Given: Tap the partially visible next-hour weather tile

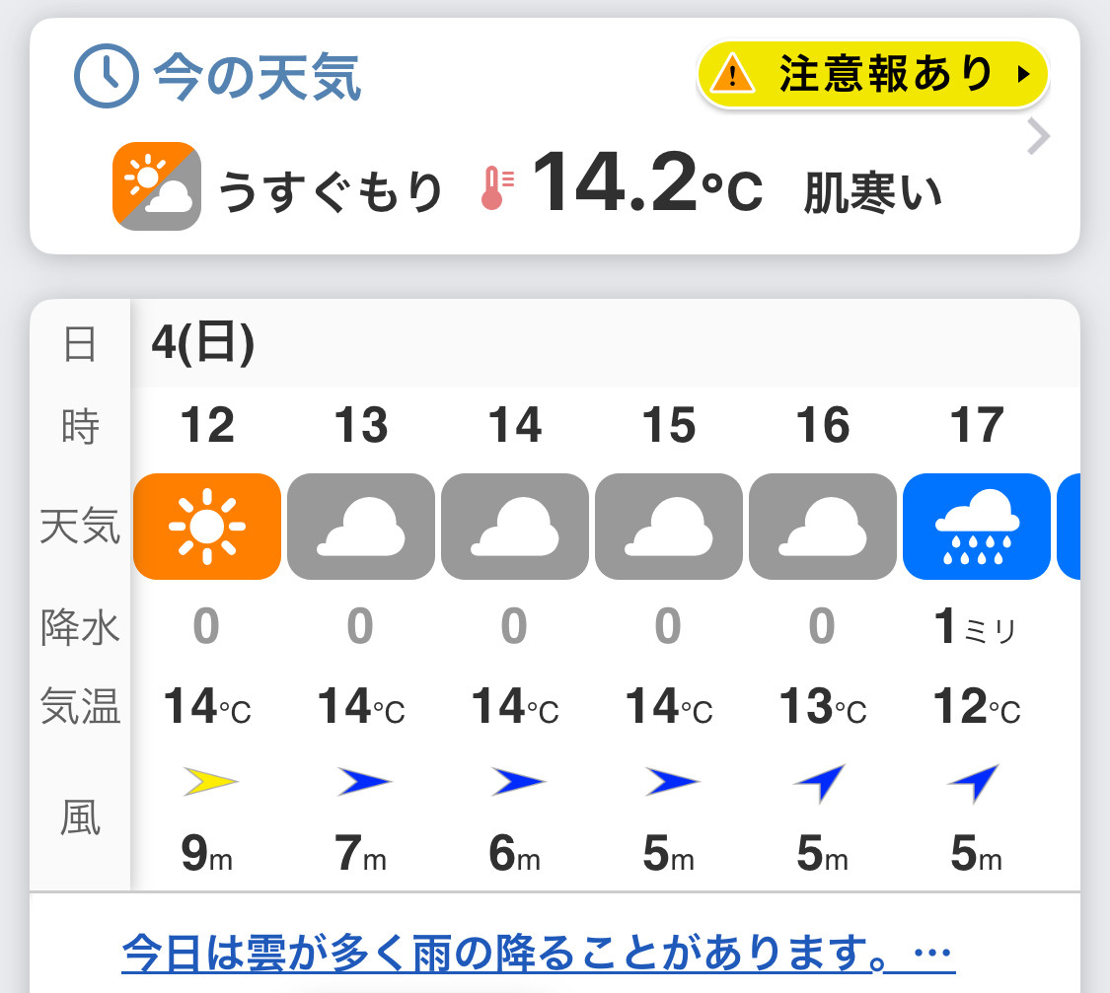Looking at the screenshot, I should (x=1069, y=527).
